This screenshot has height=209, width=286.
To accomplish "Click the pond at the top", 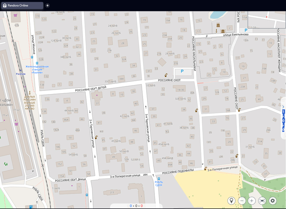I will pos(218,15).
